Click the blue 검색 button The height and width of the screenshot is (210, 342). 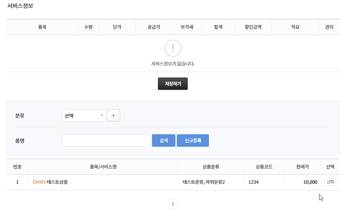tap(164, 140)
